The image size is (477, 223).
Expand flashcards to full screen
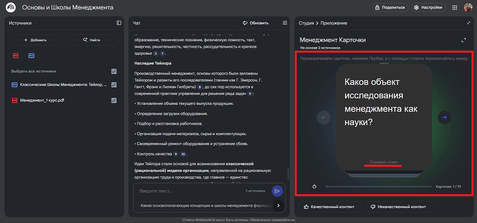tap(464, 40)
